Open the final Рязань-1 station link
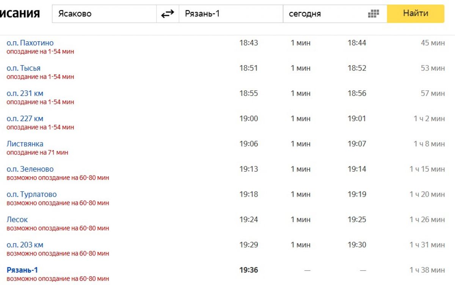Image resolution: width=455 pixels, height=285 pixels. coord(22,270)
